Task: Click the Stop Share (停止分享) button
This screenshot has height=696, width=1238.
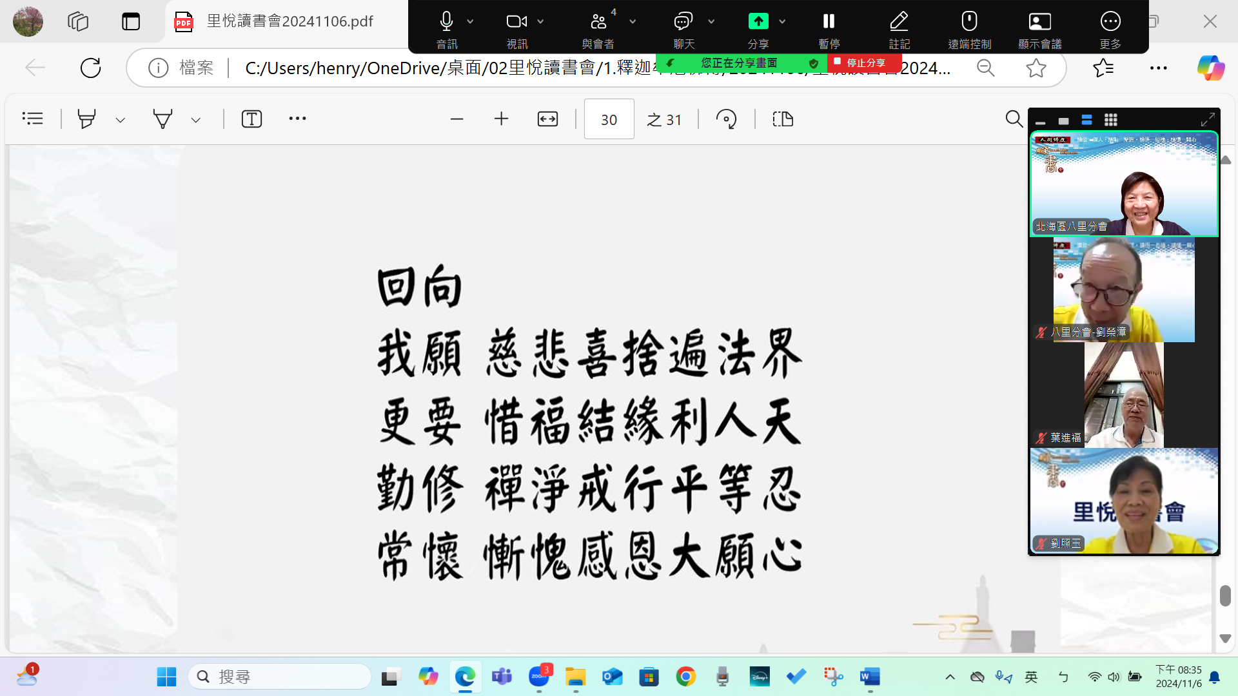Action: 863,63
